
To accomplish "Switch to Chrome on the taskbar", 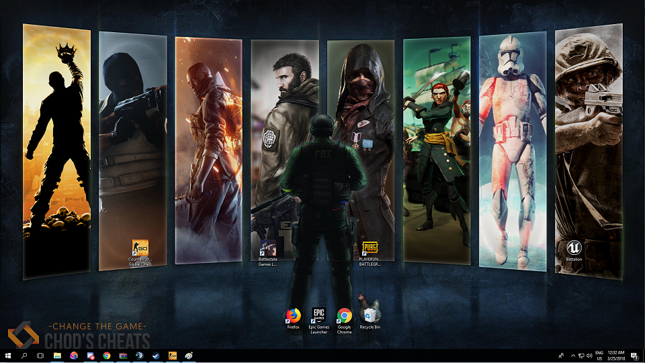I will point(107,356).
